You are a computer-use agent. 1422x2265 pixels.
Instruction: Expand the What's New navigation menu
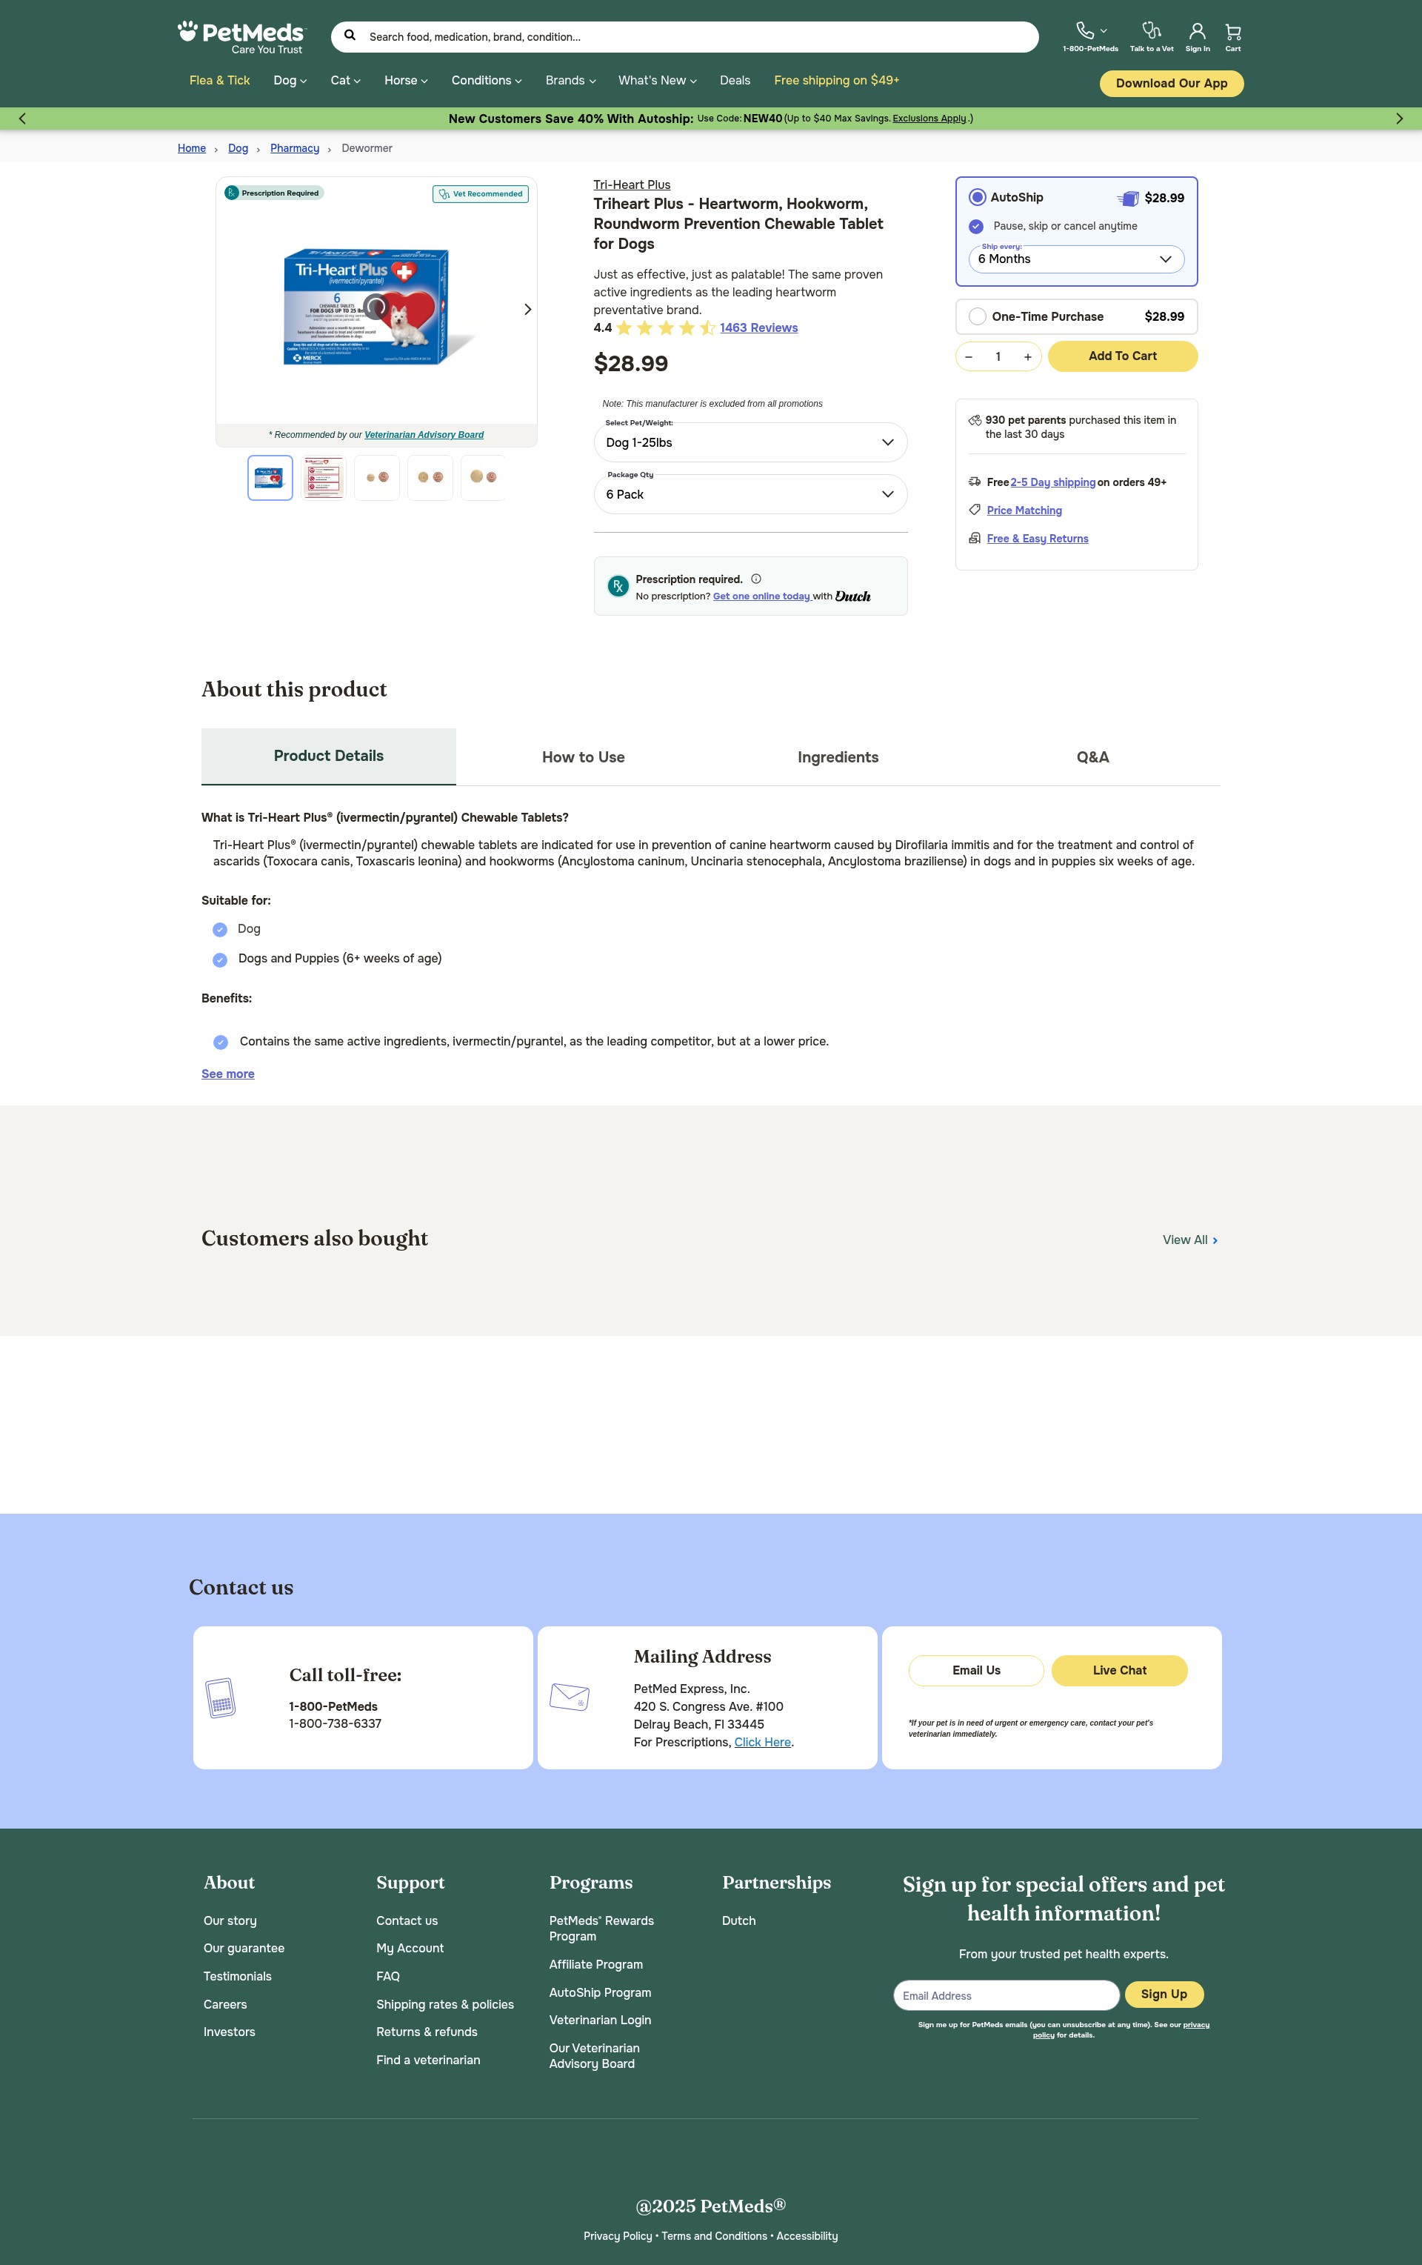pos(658,80)
